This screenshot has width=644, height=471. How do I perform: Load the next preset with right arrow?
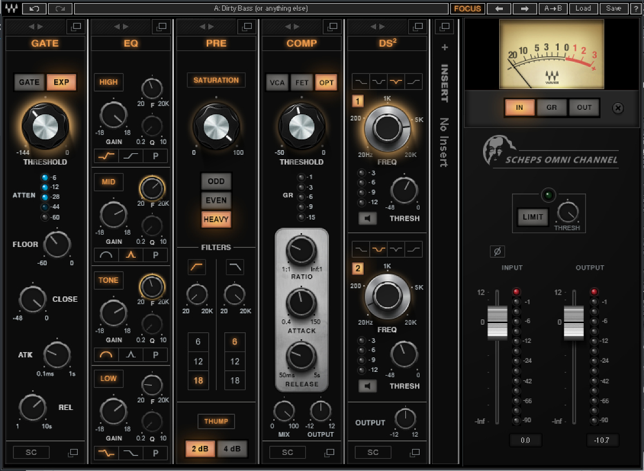pyautogui.click(x=525, y=9)
